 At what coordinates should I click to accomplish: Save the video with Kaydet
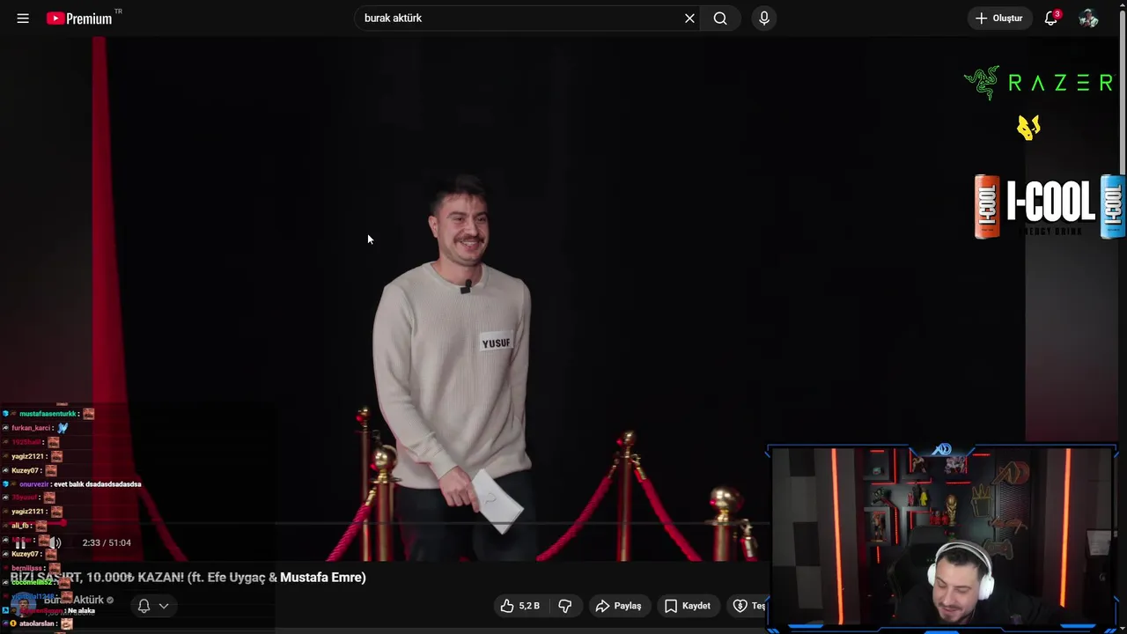(687, 606)
